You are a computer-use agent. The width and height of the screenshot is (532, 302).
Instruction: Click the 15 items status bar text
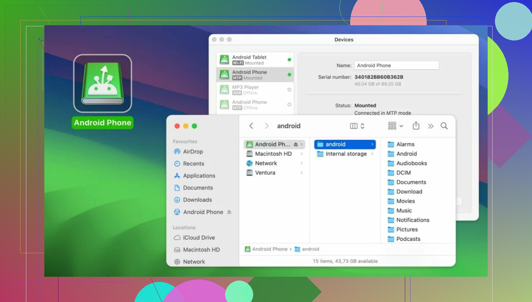tap(345, 261)
